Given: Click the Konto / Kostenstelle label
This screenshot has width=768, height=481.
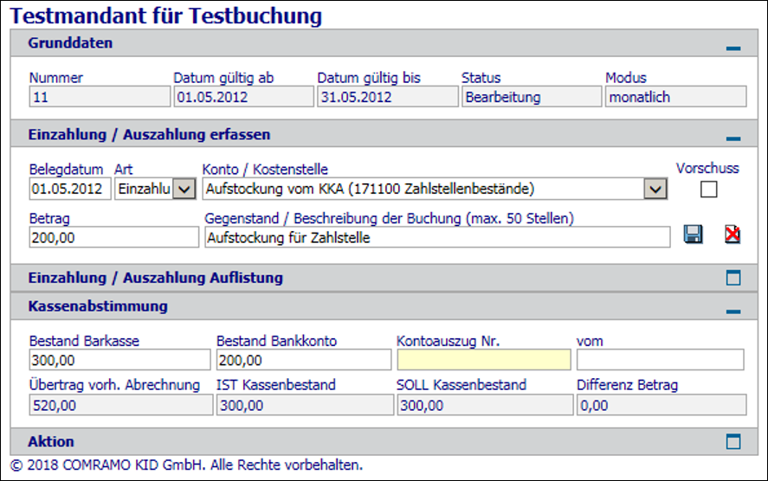Looking at the screenshot, I should (x=265, y=170).
